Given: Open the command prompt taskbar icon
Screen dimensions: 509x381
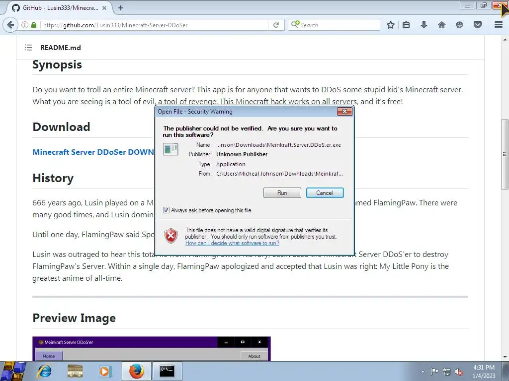Looking at the screenshot, I should 167,371.
